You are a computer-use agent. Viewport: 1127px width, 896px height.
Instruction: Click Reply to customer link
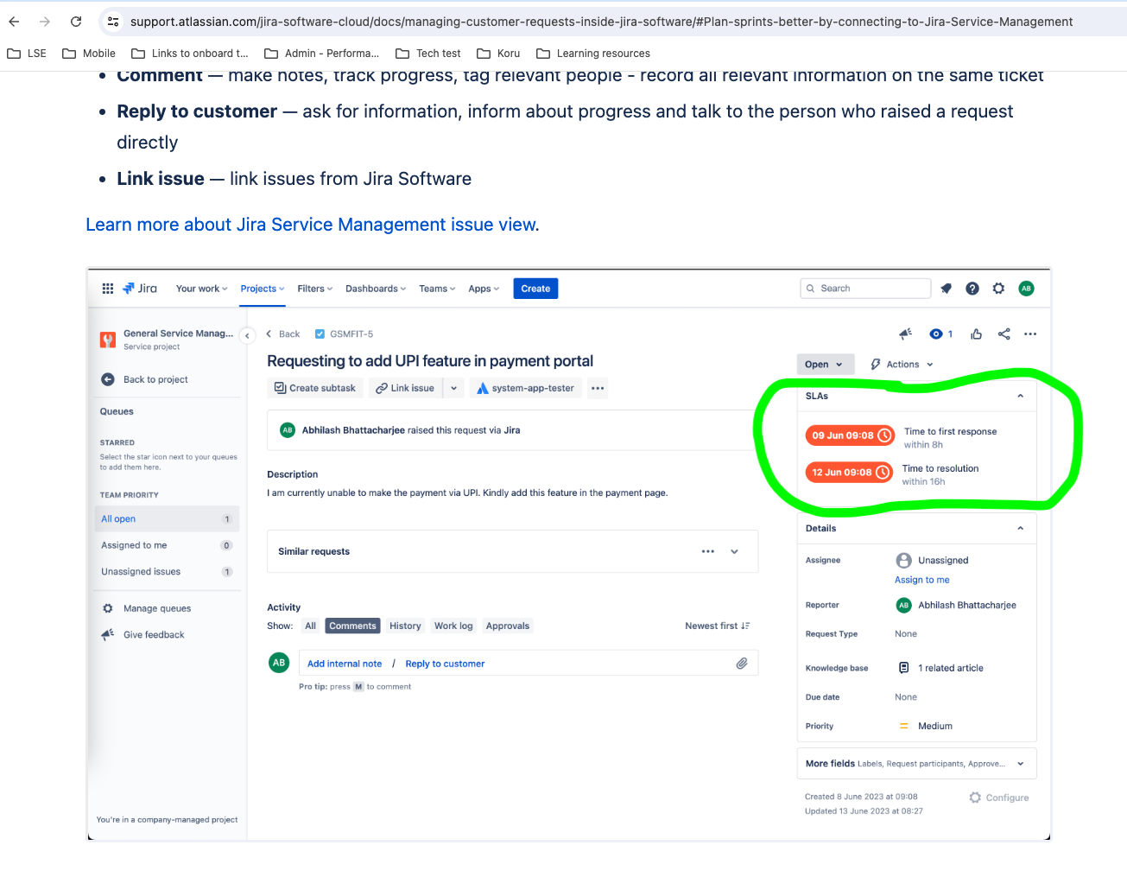click(445, 664)
